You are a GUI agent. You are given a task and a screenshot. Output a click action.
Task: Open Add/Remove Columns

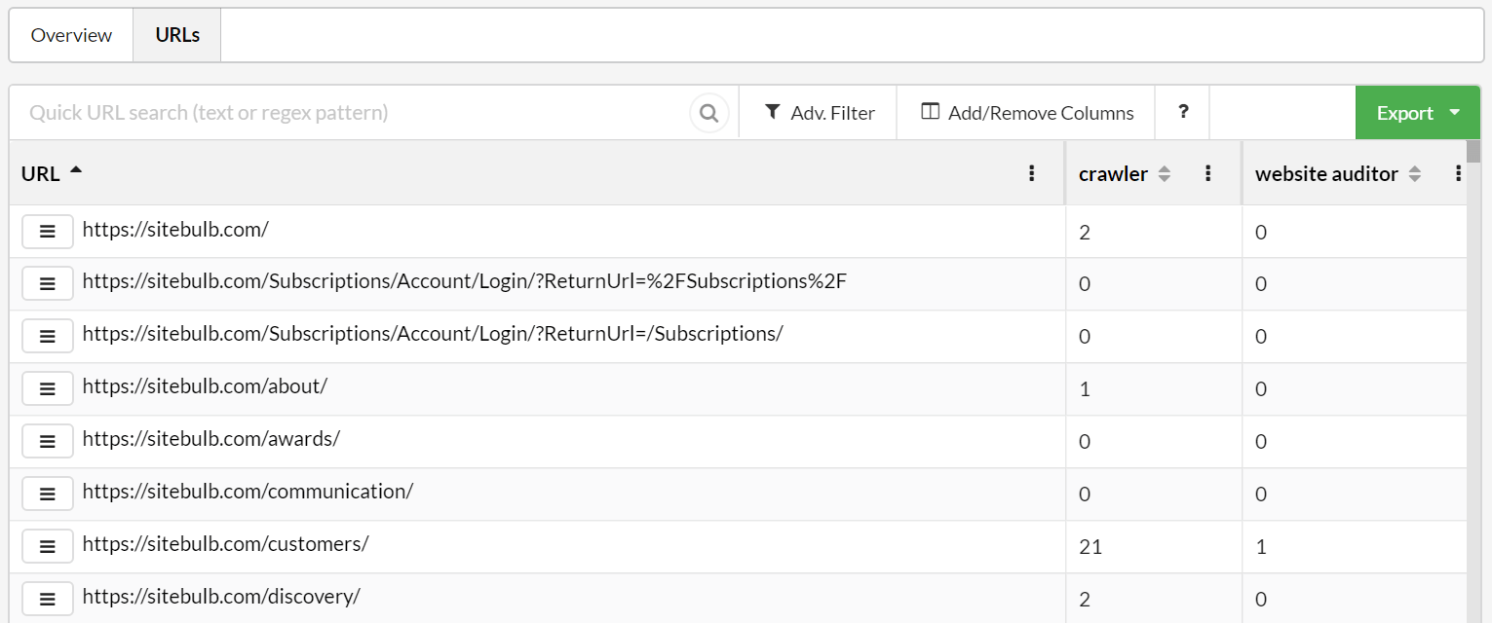1027,113
